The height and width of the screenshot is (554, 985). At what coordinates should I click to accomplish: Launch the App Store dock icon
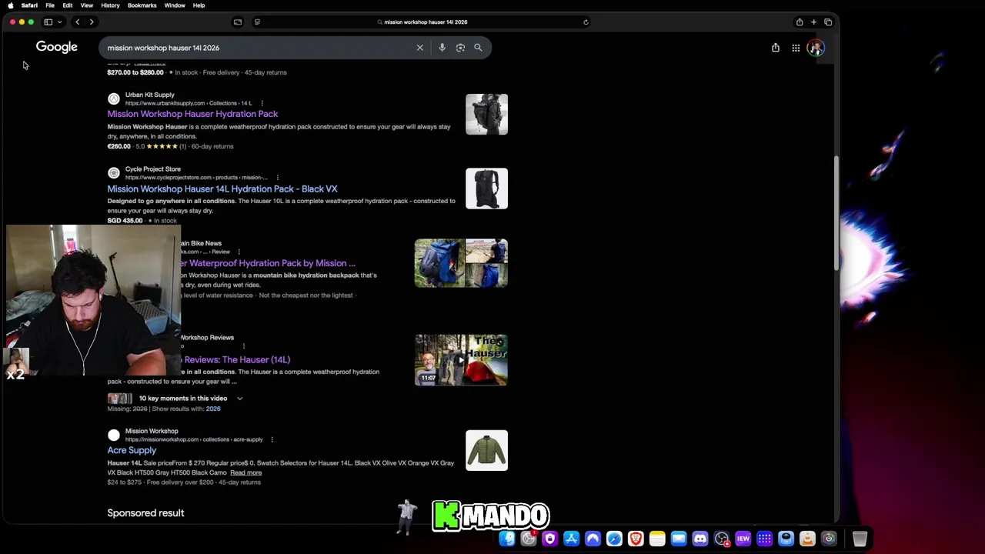click(x=571, y=539)
